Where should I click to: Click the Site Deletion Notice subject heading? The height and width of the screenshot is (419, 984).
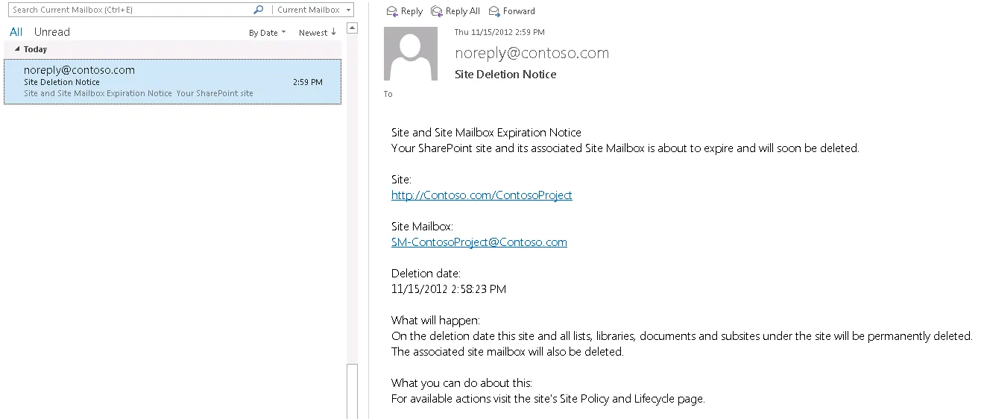point(505,75)
